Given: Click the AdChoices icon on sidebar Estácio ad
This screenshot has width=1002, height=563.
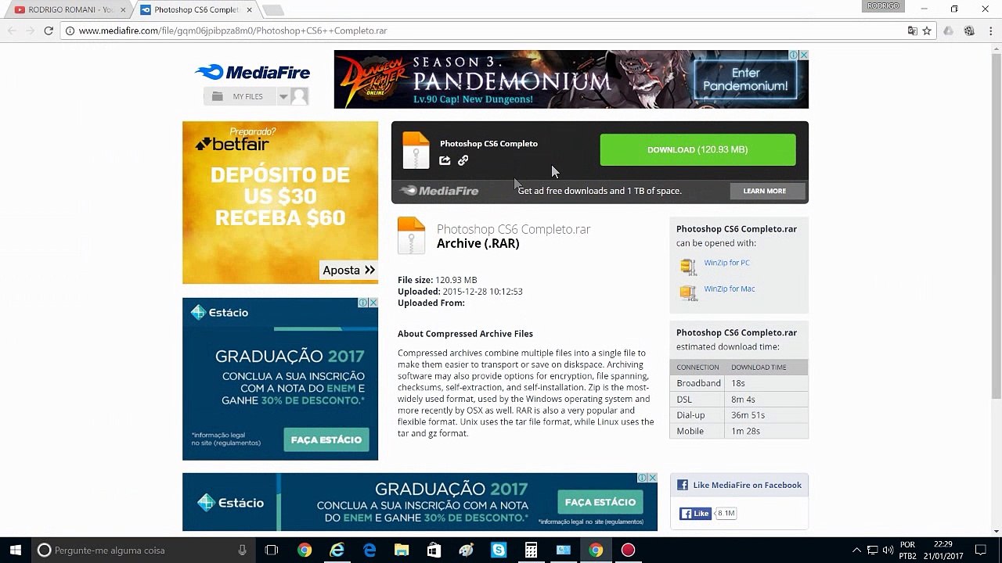Looking at the screenshot, I should [363, 303].
